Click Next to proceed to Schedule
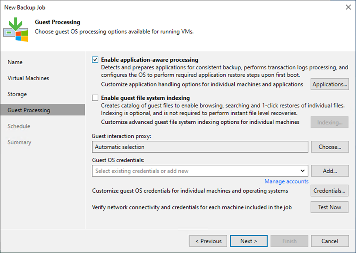Screen dimensions: 356x253 [x=248, y=241]
